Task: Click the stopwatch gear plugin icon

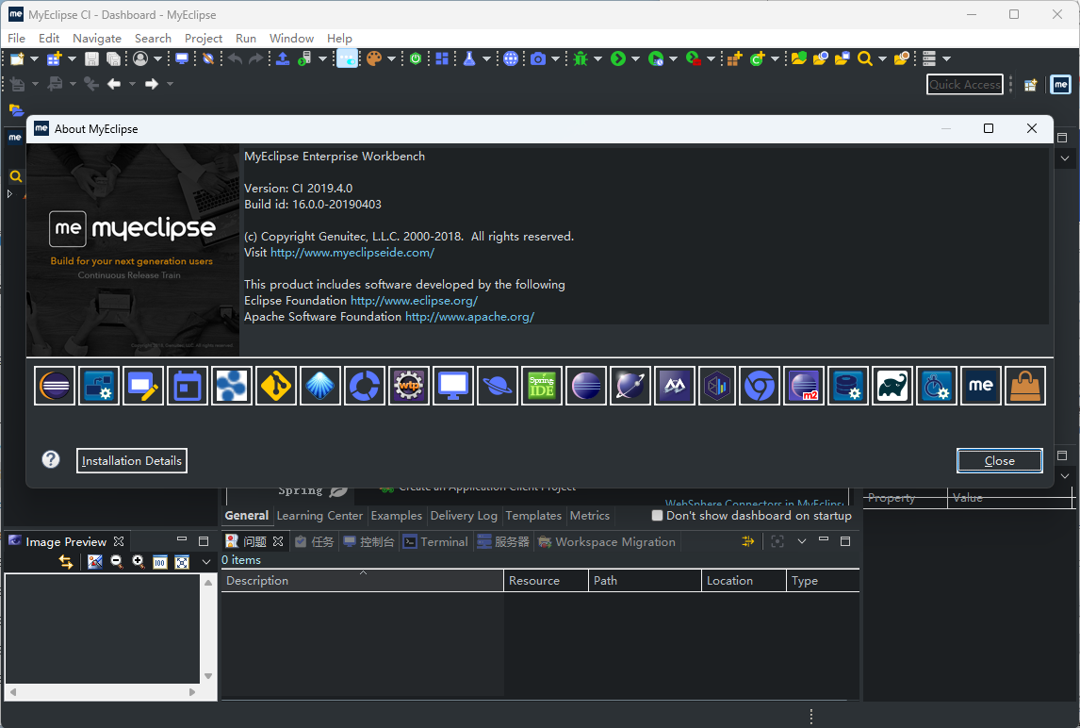Action: coord(936,386)
